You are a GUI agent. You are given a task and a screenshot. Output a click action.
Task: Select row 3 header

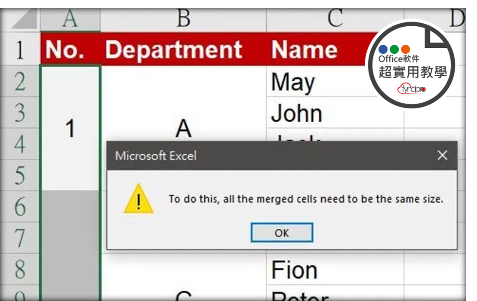coord(20,113)
